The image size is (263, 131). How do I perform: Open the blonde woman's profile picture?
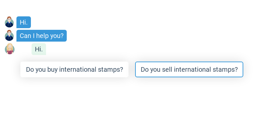[10, 49]
